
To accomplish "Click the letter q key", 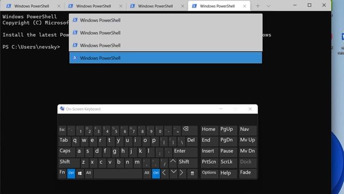I will (x=75, y=141).
